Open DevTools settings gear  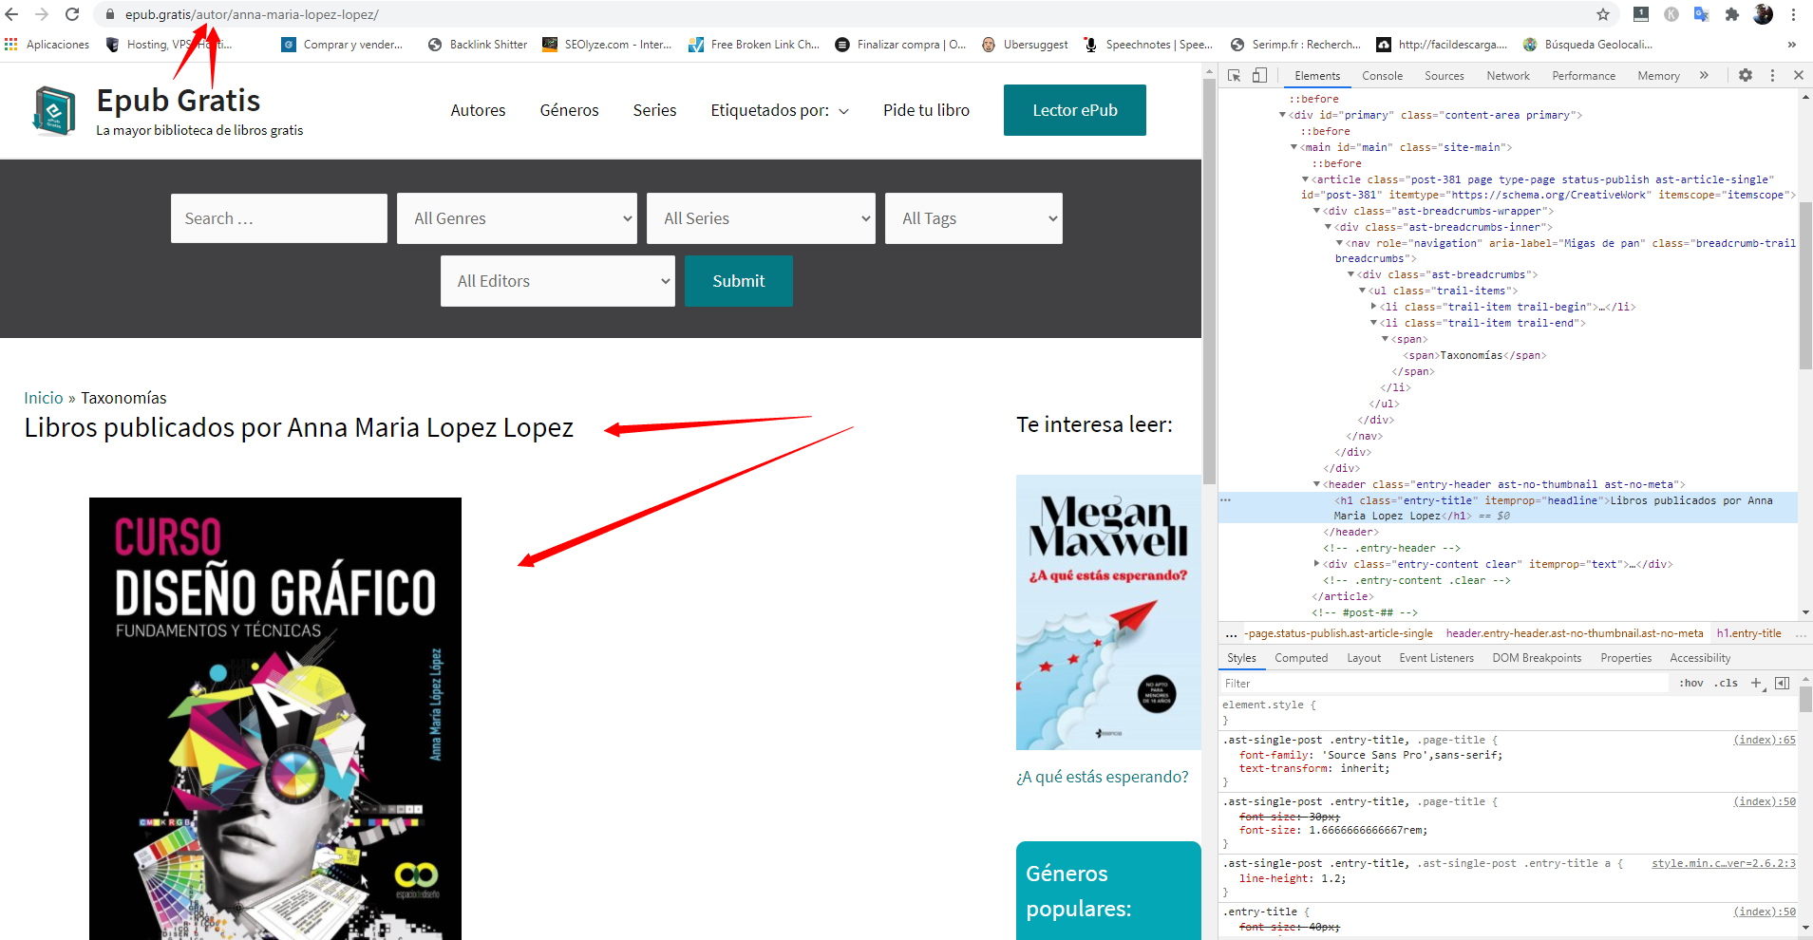1746,75
